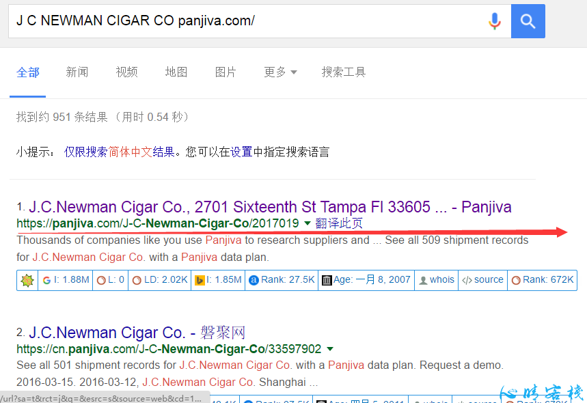Open the 设置 link in the tip
The width and height of the screenshot is (587, 403).
pyautogui.click(x=241, y=152)
